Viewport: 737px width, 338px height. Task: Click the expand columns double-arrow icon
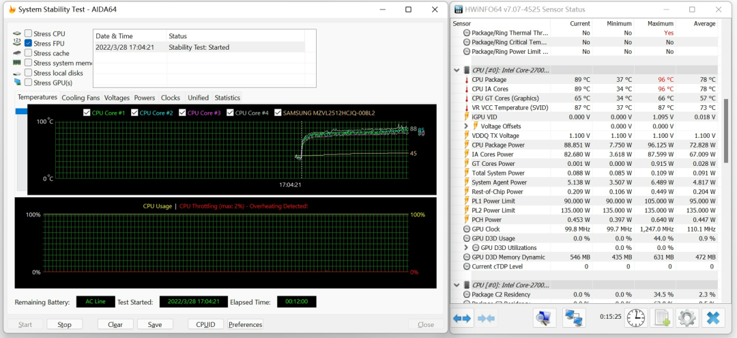tap(462, 318)
